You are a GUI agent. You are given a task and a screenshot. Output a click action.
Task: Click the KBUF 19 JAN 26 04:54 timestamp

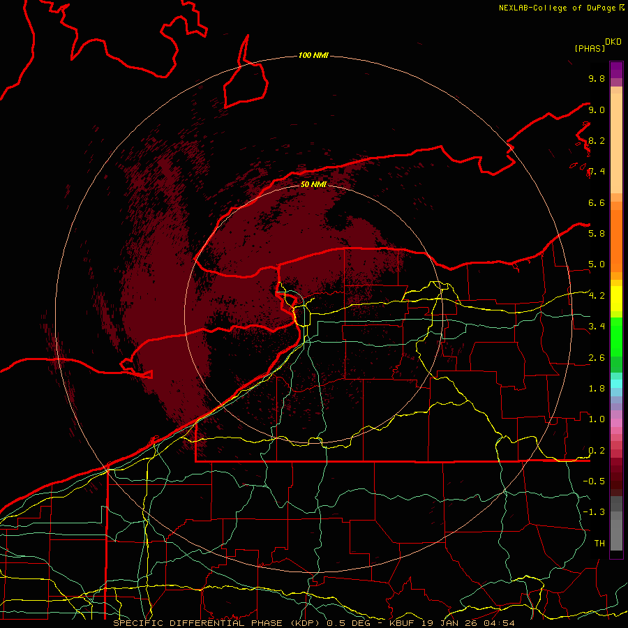(x=451, y=623)
